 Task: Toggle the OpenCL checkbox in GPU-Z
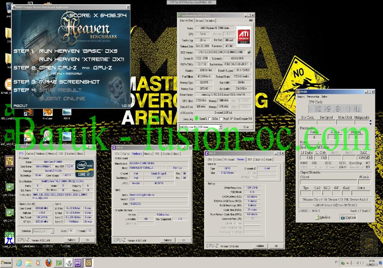click(196, 119)
